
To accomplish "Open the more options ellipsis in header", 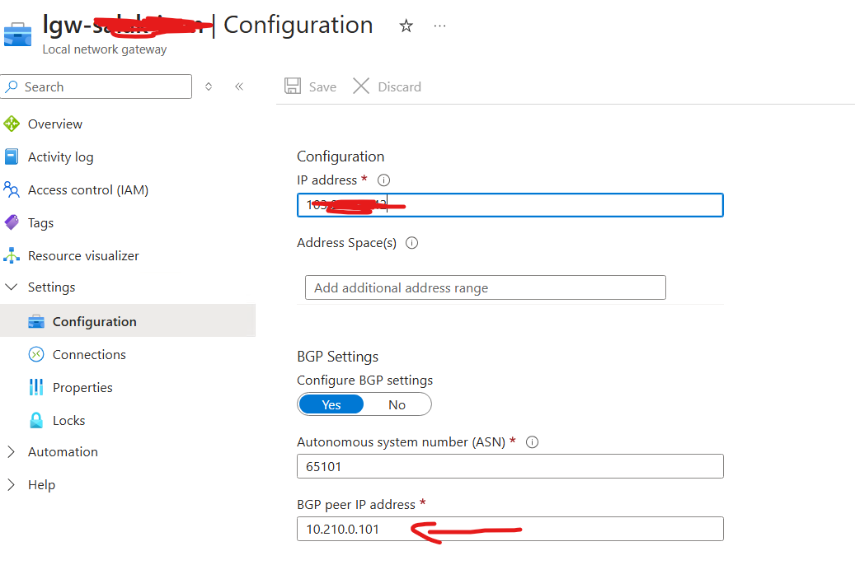I will tap(439, 26).
